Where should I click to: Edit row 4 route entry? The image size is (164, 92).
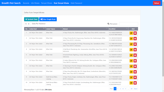point(131,50)
